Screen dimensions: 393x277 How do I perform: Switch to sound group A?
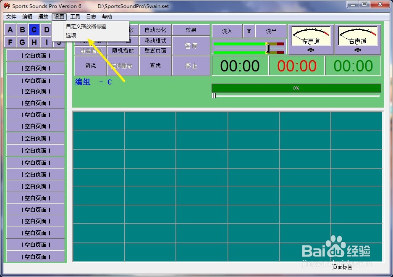(x=10, y=30)
